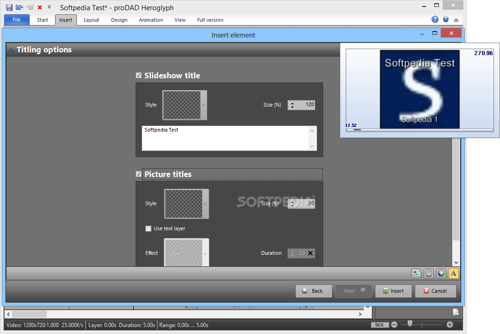Click the 50% zoom value field
Image resolution: width=500 pixels, height=334 pixels.
click(380, 325)
